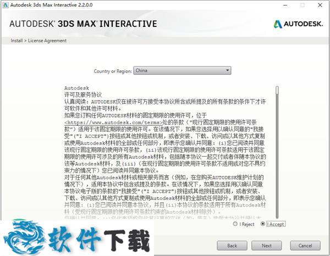
Task: Select the I Accept radio button
Action: [263, 224]
